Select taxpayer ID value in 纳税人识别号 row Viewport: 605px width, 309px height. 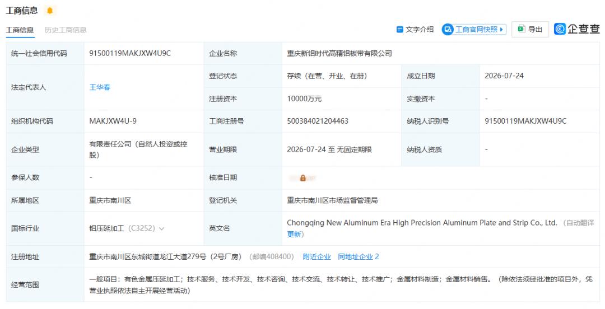[x=525, y=121]
